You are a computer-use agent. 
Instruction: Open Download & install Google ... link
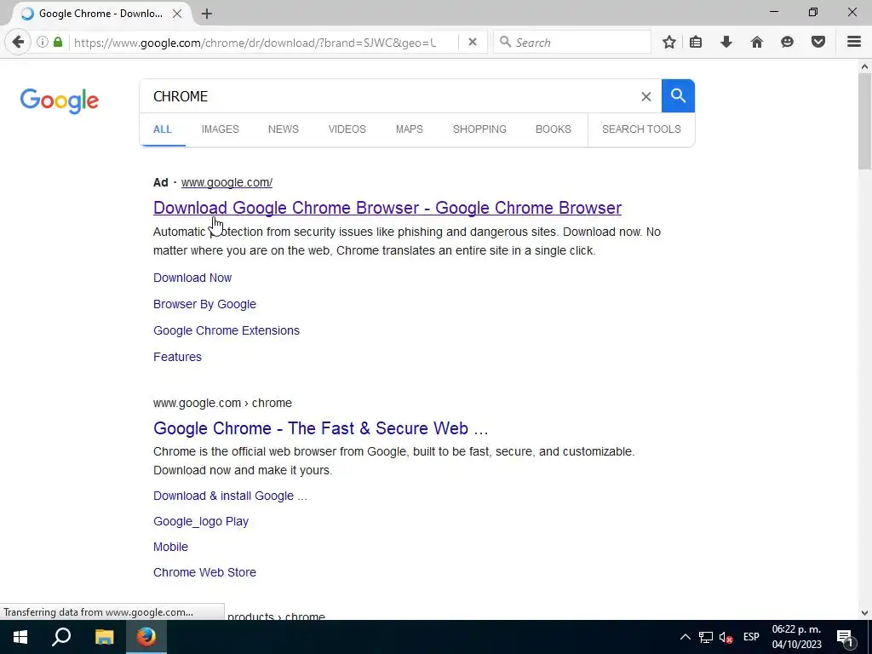pos(230,496)
